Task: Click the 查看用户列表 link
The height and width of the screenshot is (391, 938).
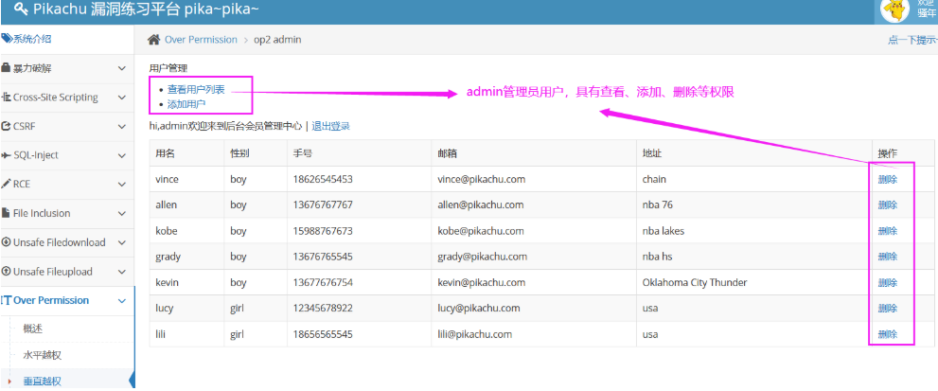Action: (196, 89)
